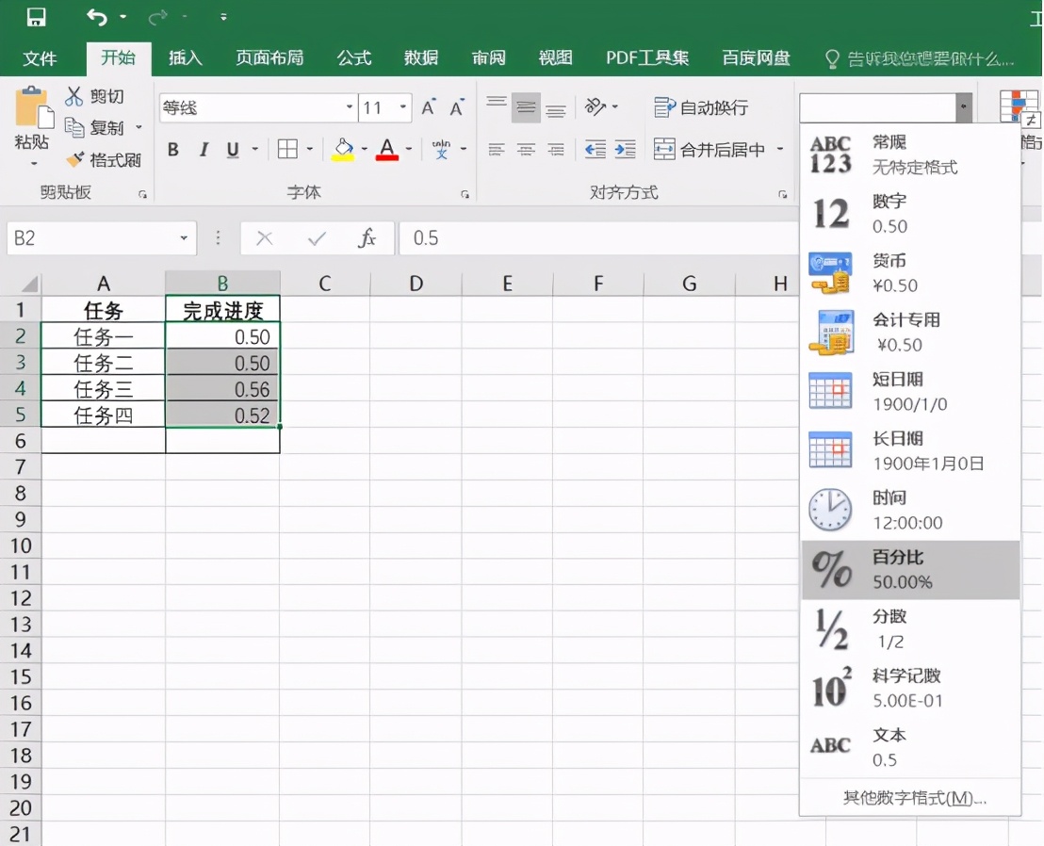This screenshot has height=846, width=1044.
Task: Open the 公式 ribbon tab
Action: point(353,57)
